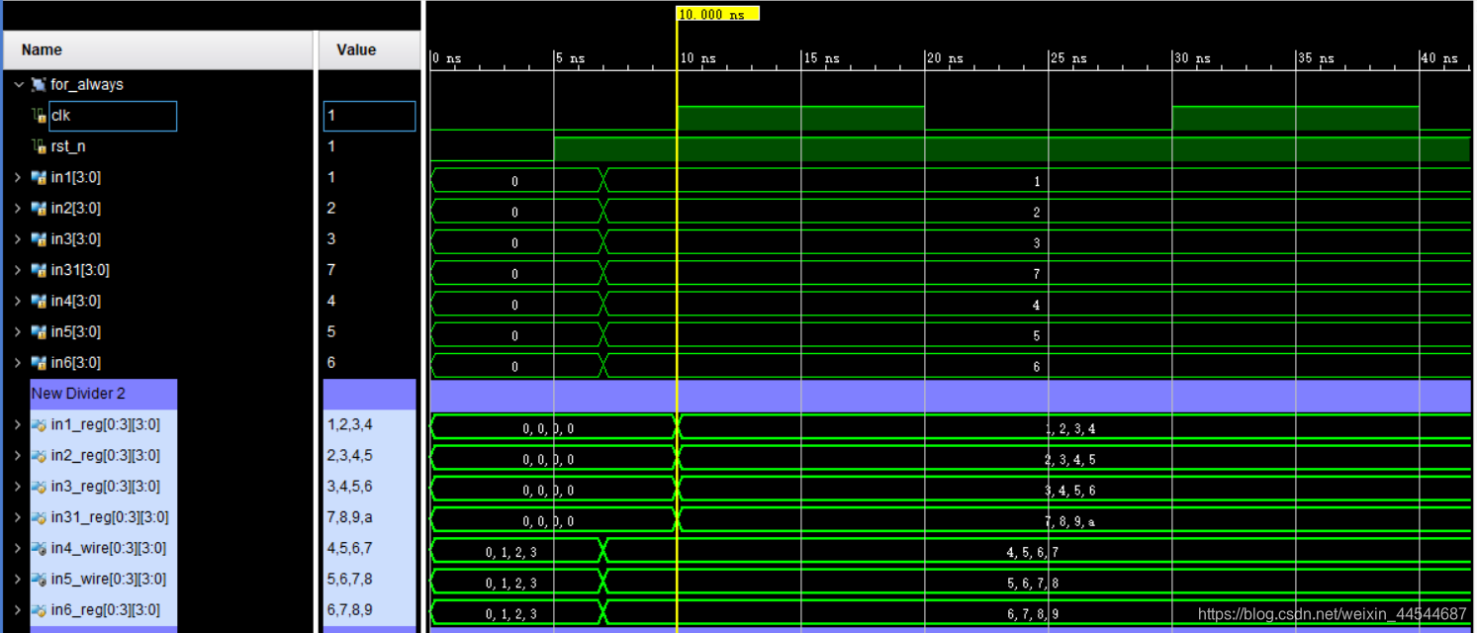Image resolution: width=1477 pixels, height=633 pixels.
Task: Click value 5,6,7,8 of in5_wire
Action: point(349,578)
